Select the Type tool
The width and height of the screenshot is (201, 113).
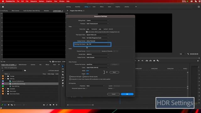click(63, 86)
